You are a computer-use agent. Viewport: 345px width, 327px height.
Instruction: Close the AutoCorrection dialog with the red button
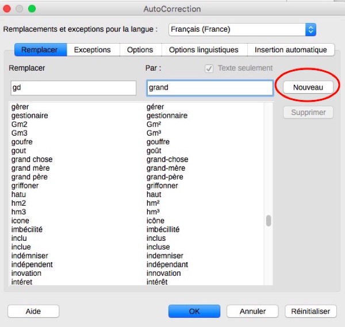7,9
